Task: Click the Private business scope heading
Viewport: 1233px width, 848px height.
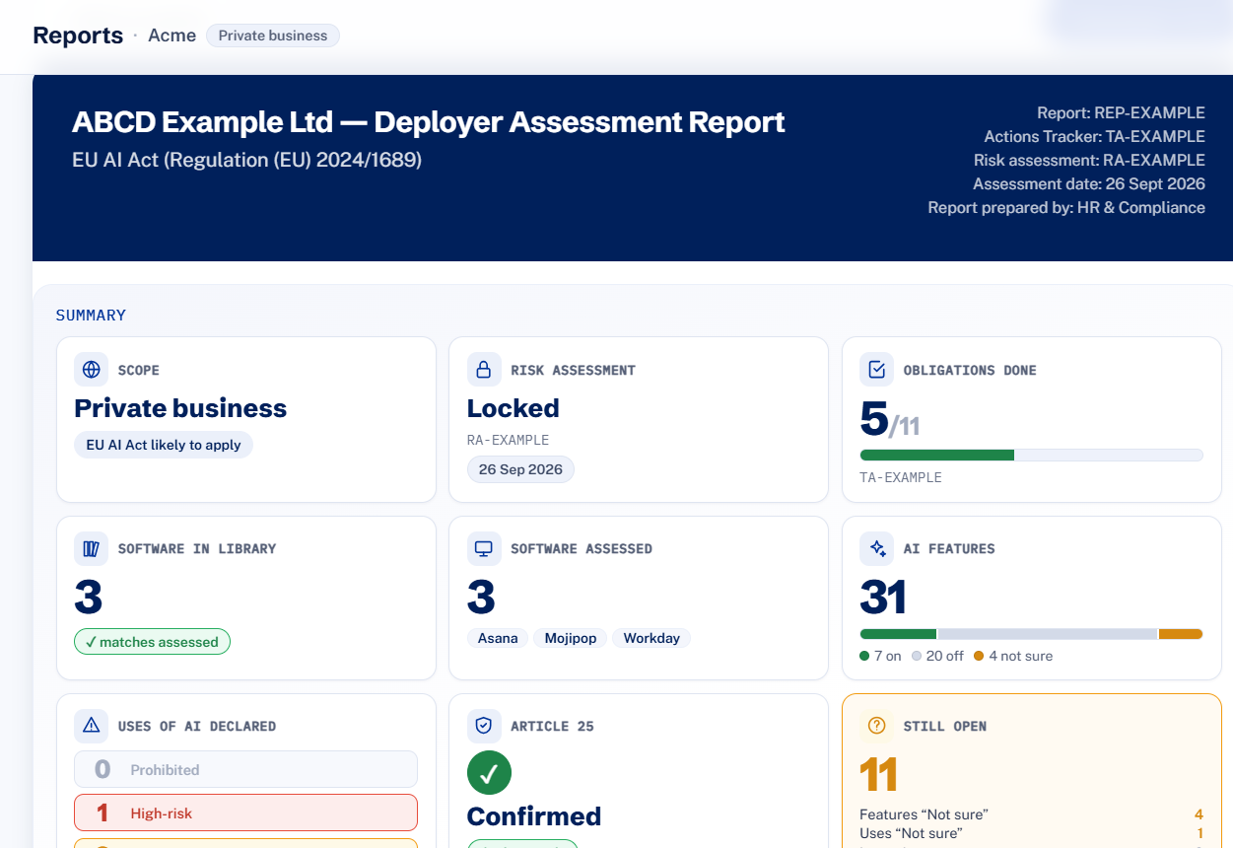Action: pyautogui.click(x=180, y=408)
